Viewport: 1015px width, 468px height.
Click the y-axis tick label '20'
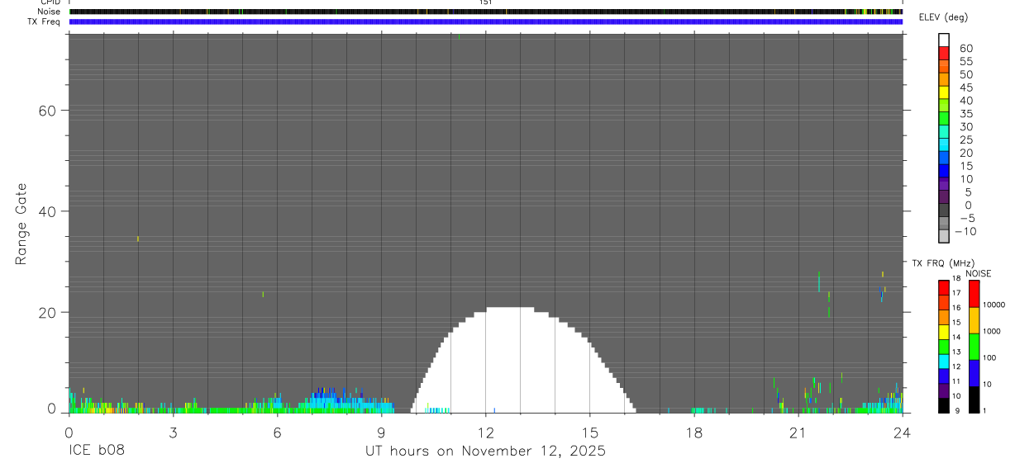click(48, 313)
